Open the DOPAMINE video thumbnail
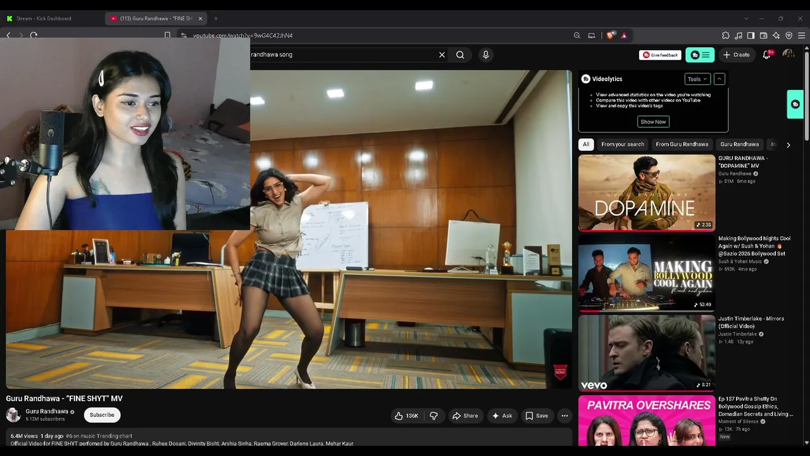 [x=647, y=193]
